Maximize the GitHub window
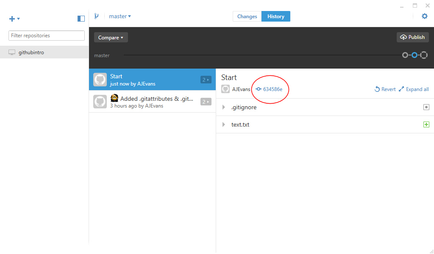 [x=415, y=6]
